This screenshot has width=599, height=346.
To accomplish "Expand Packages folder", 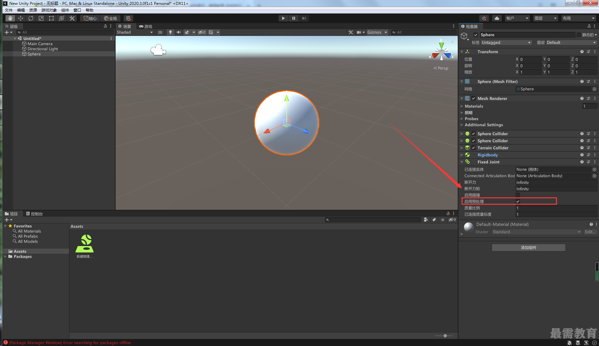I will coord(5,257).
